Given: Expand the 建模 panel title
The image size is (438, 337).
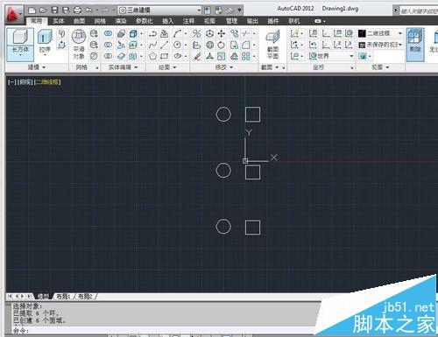Looking at the screenshot, I should click(x=37, y=67).
